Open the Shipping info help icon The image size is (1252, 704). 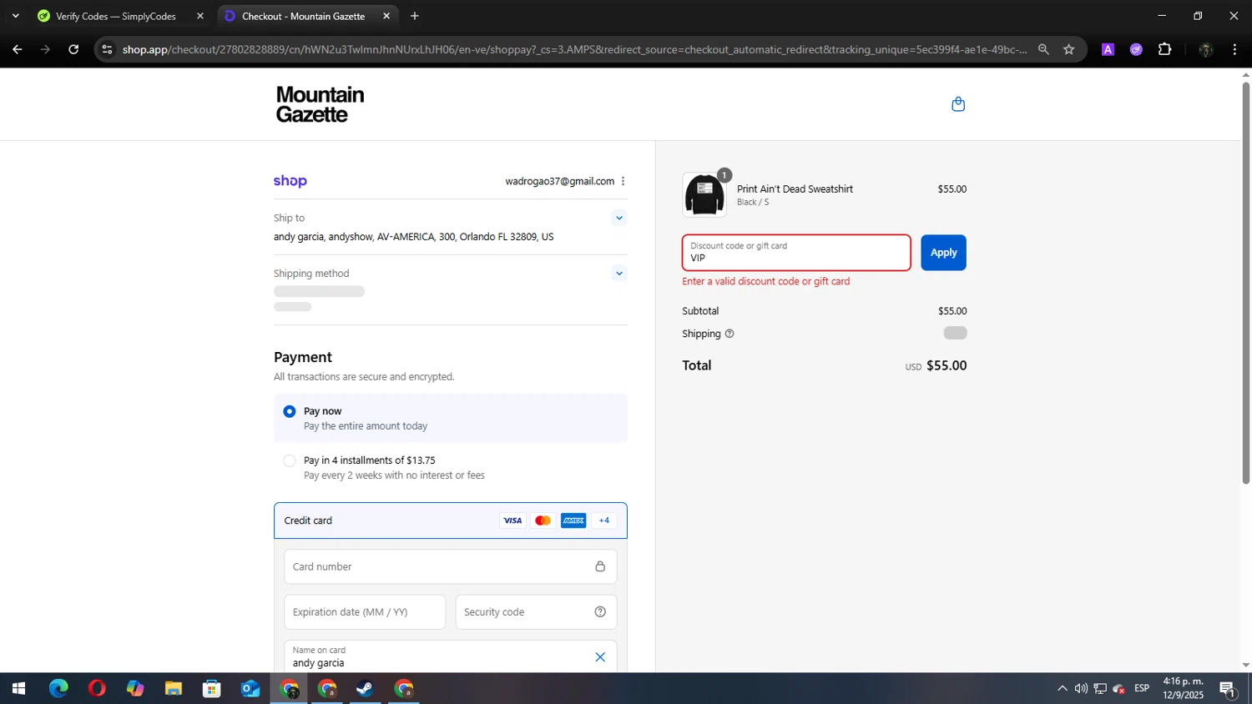[x=729, y=334]
